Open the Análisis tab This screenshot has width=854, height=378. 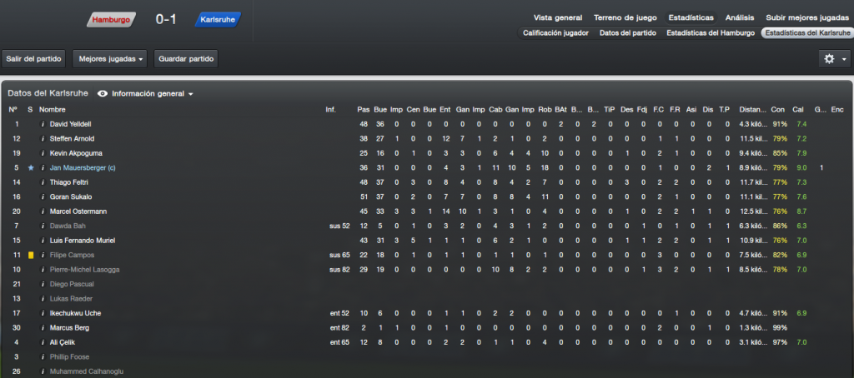click(x=740, y=17)
